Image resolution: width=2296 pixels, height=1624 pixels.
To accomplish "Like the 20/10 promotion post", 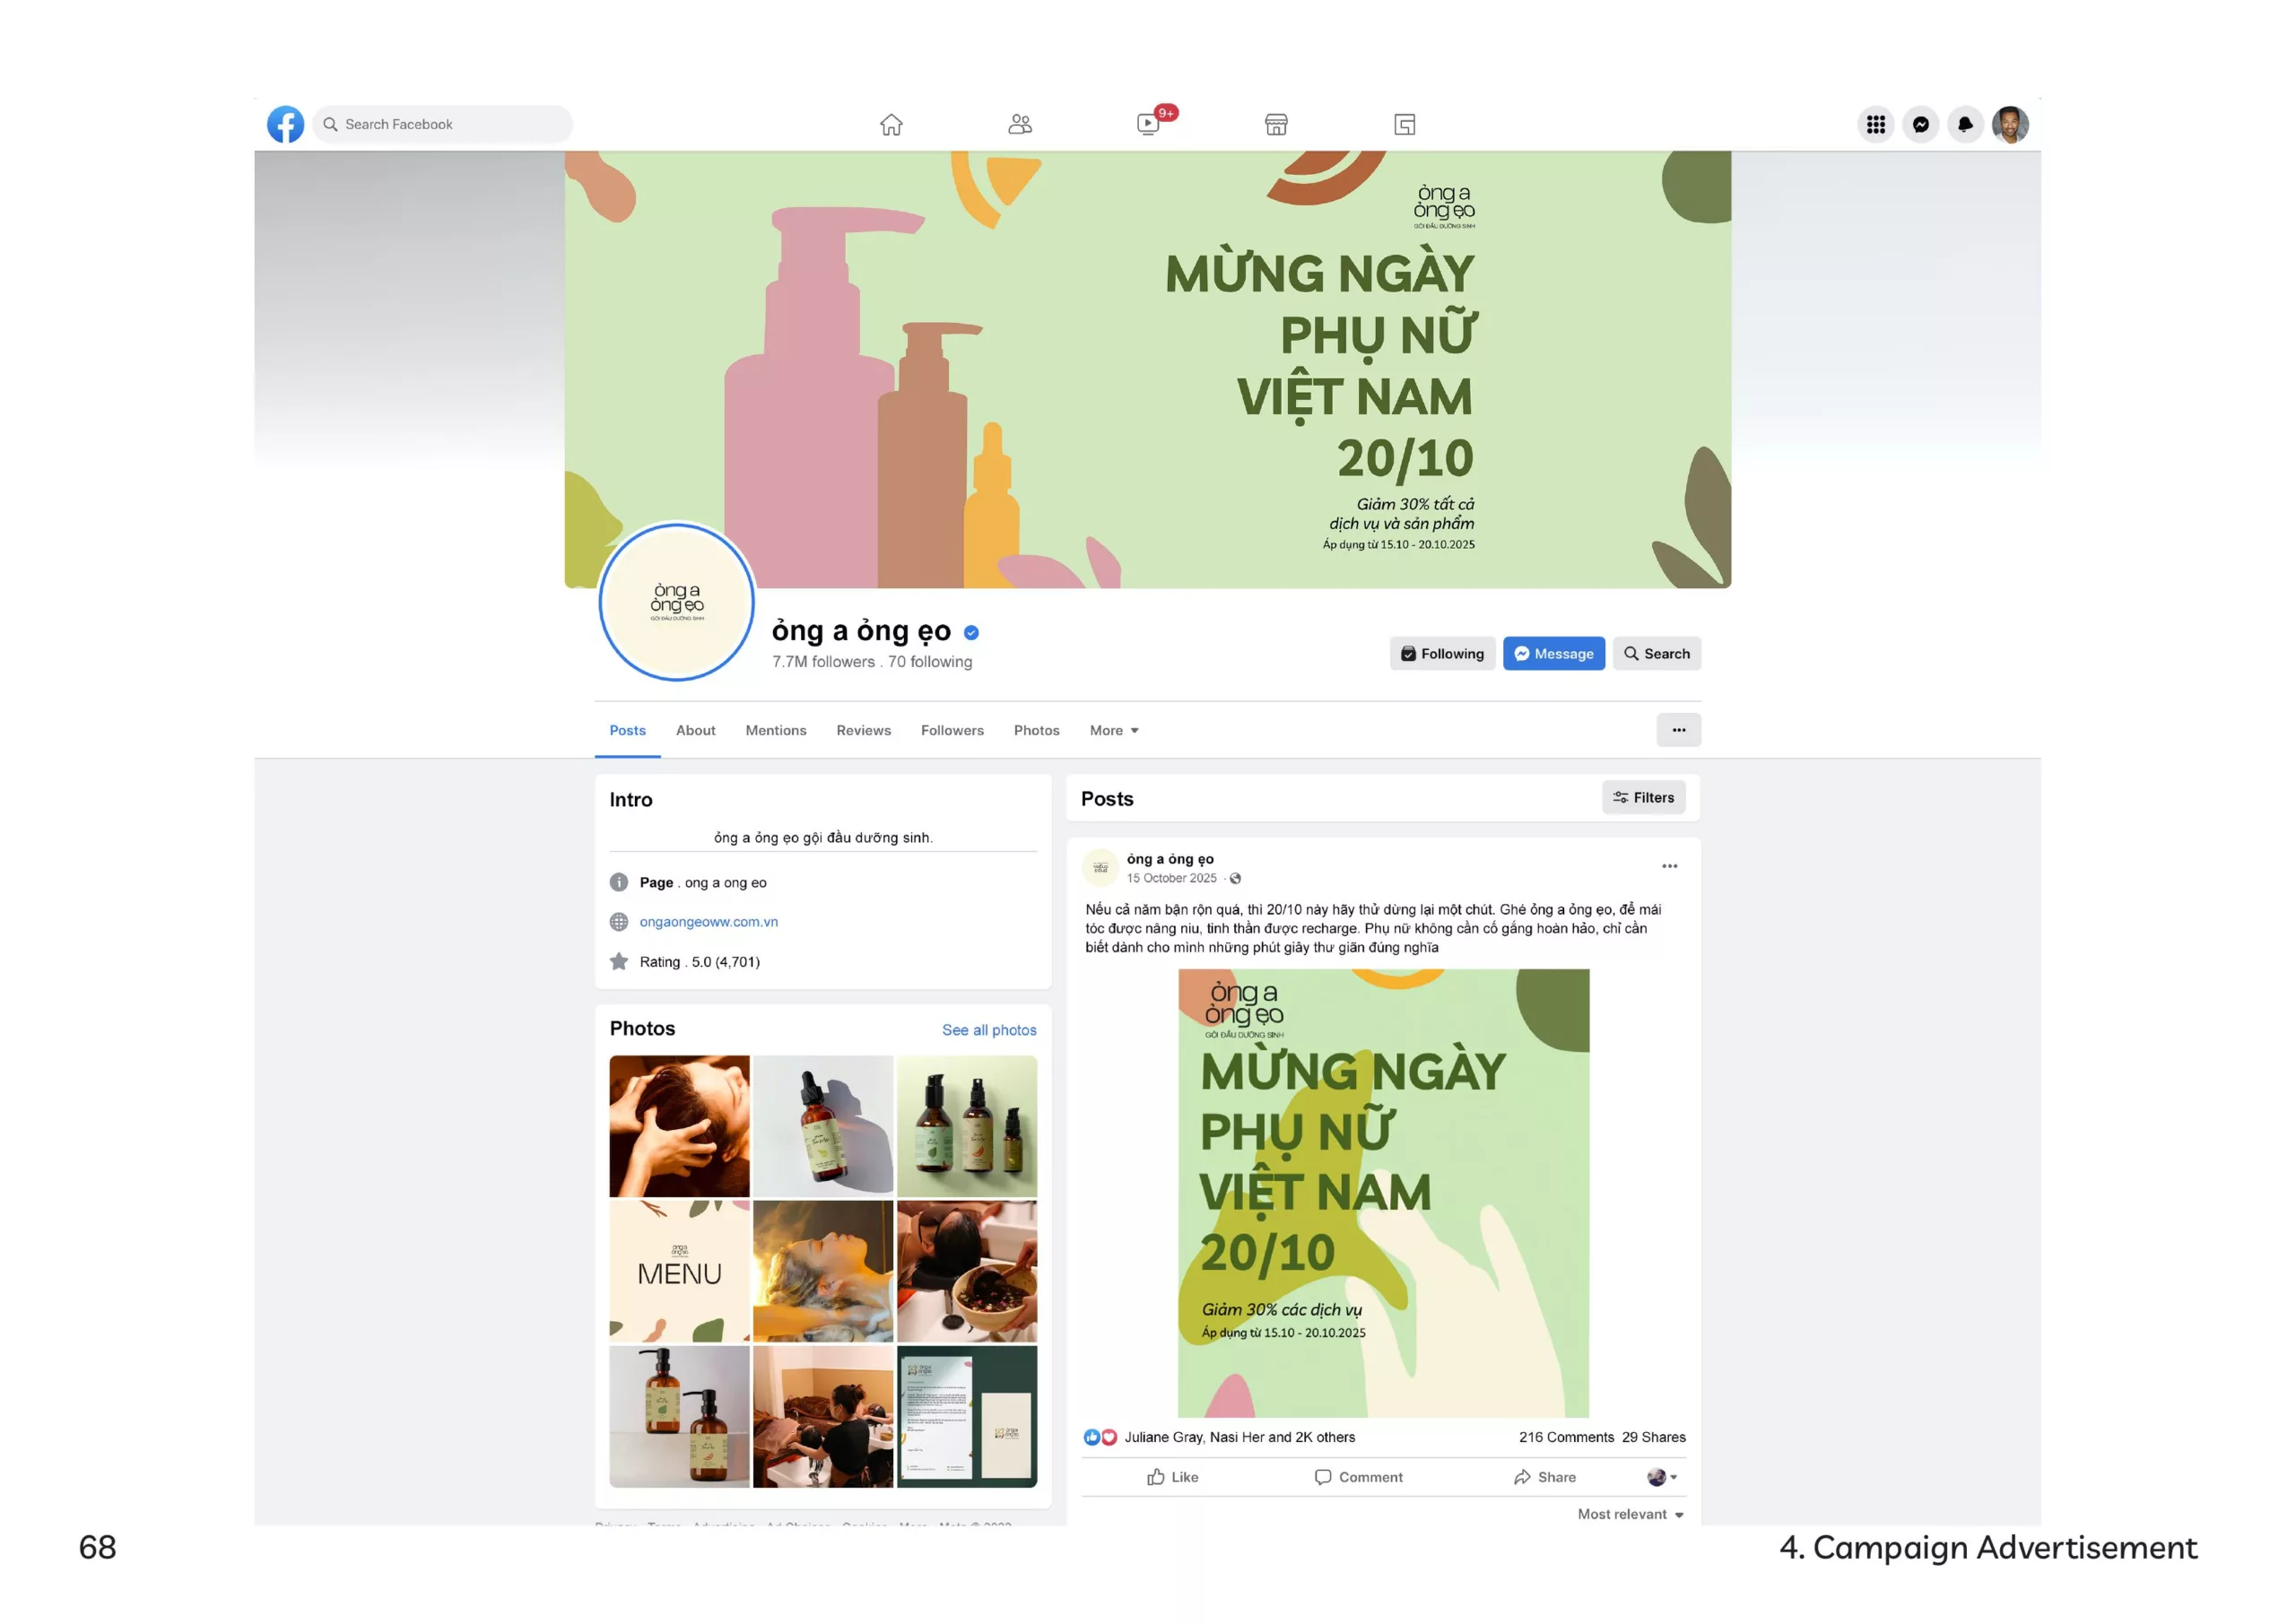I will pos(1172,1477).
